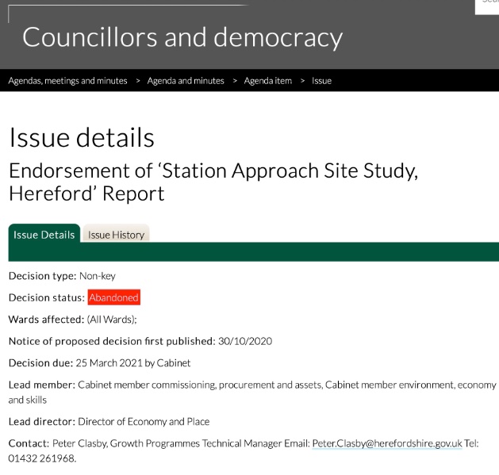Screen dimensions: 499x475
Task: Click the '(All Wards)' wards affected value
Action: click(x=112, y=320)
